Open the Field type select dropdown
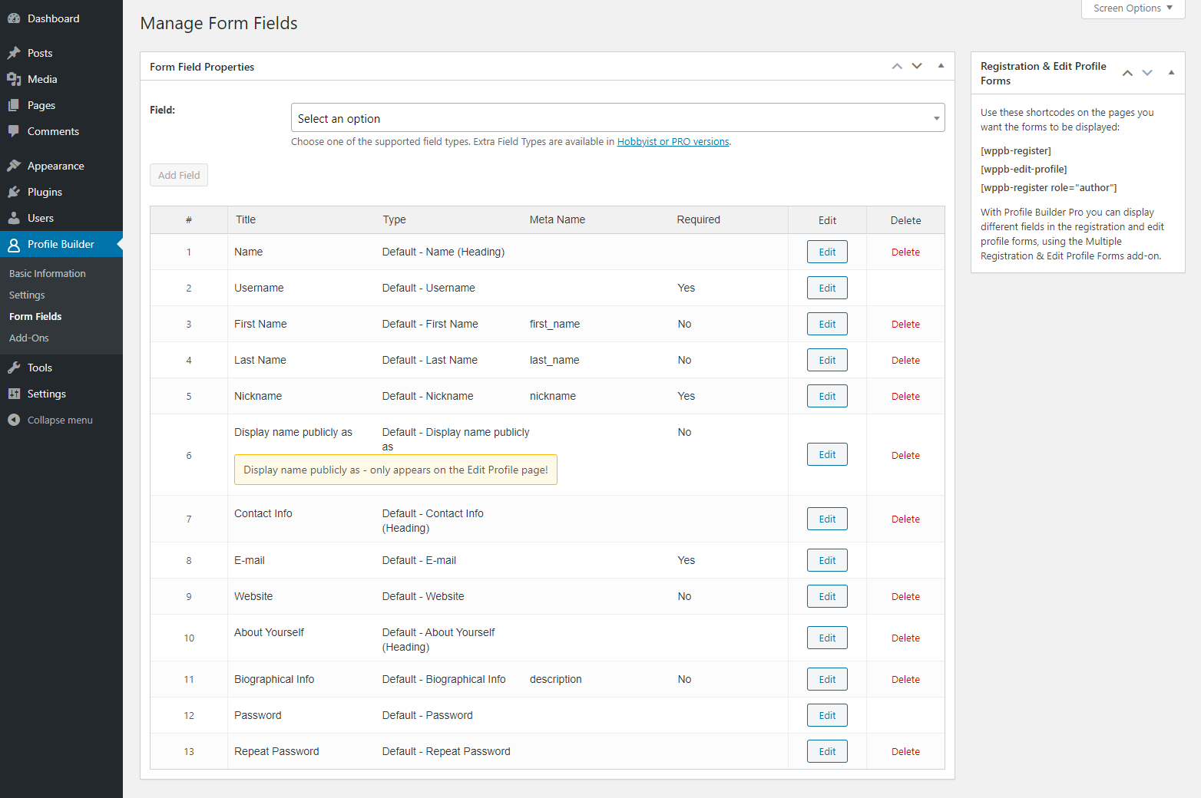 click(x=617, y=118)
